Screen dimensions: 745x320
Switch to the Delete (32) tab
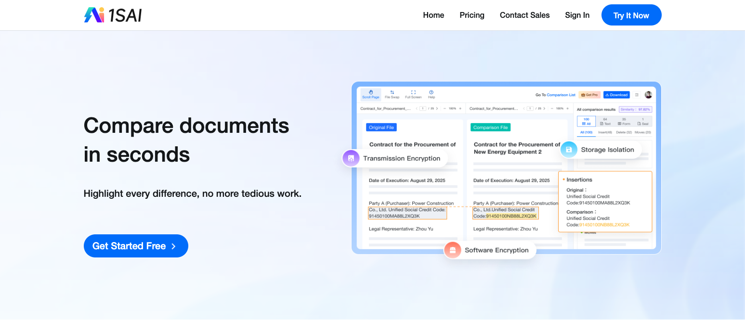pyautogui.click(x=624, y=132)
